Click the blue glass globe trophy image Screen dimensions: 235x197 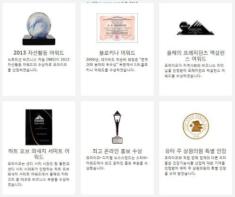(39, 29)
